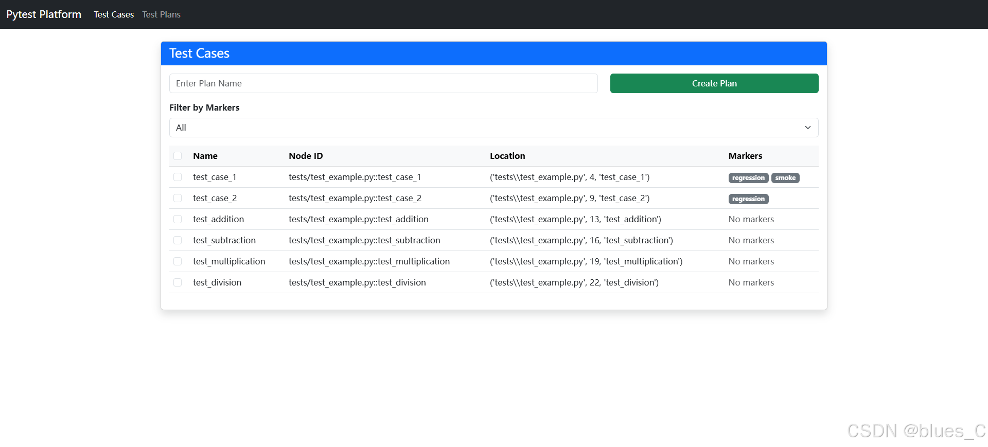Click 'No markers' in the test_subtraction row
The height and width of the screenshot is (447, 988).
pyautogui.click(x=751, y=240)
